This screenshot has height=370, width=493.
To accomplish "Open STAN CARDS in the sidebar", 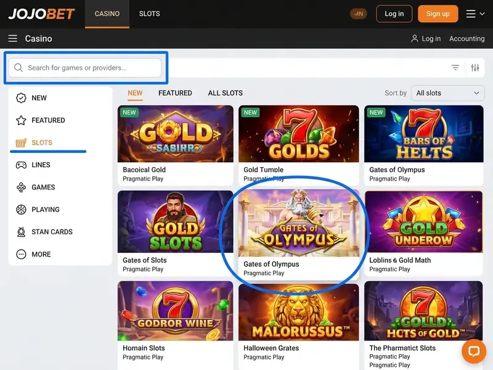I will tap(52, 232).
